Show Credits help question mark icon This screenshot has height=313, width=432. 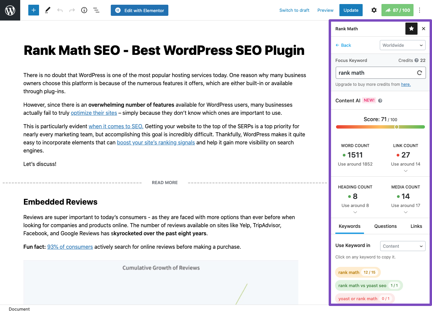click(417, 61)
